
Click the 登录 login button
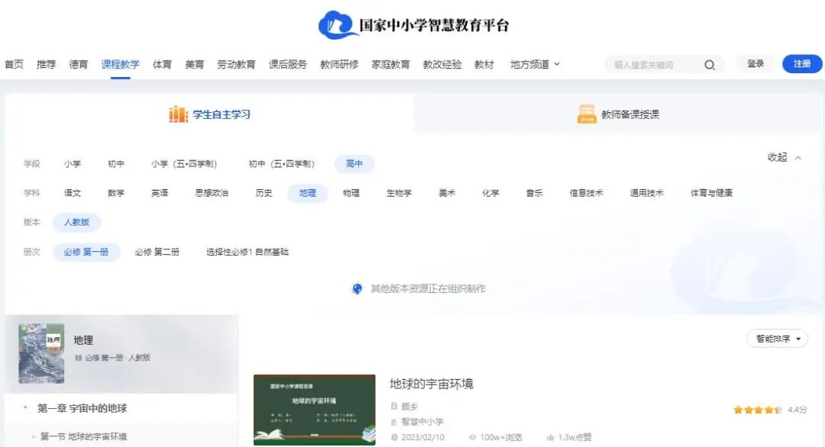pyautogui.click(x=755, y=64)
